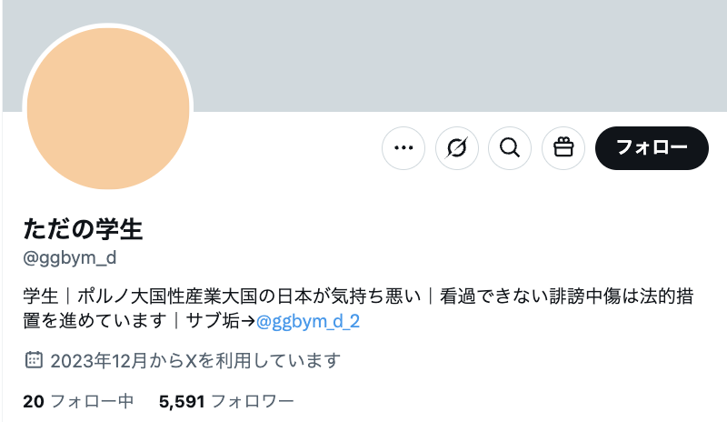Click the サブ垢→ text in bio
727x422 pixels.
coord(221,321)
